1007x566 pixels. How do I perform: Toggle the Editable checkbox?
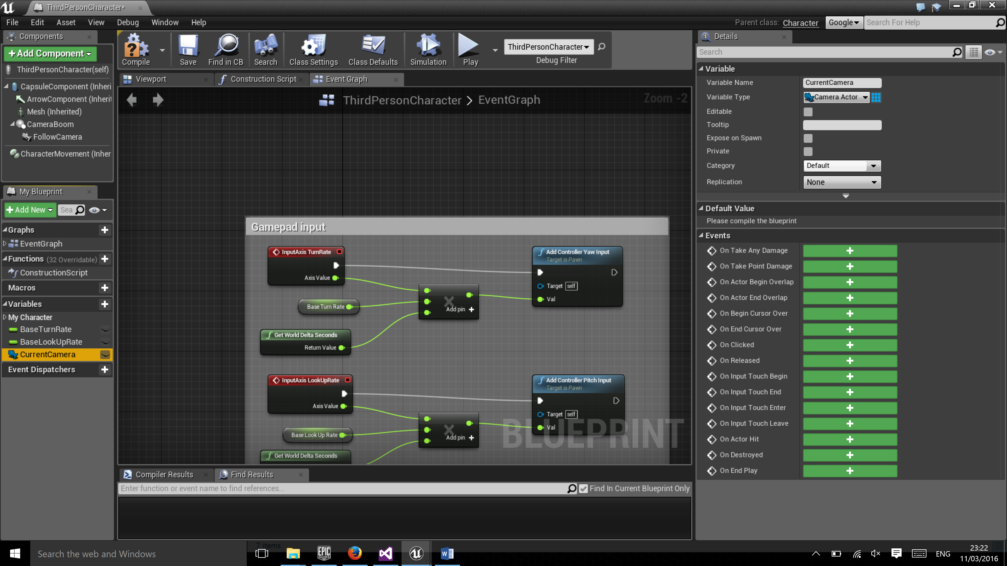point(808,112)
